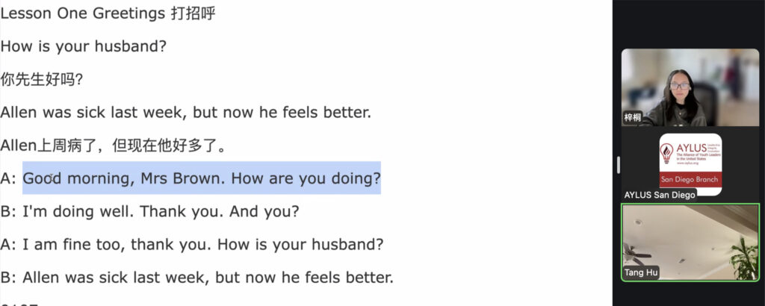Click the "A: I am fine too" line
765x306 pixels.
[192, 244]
